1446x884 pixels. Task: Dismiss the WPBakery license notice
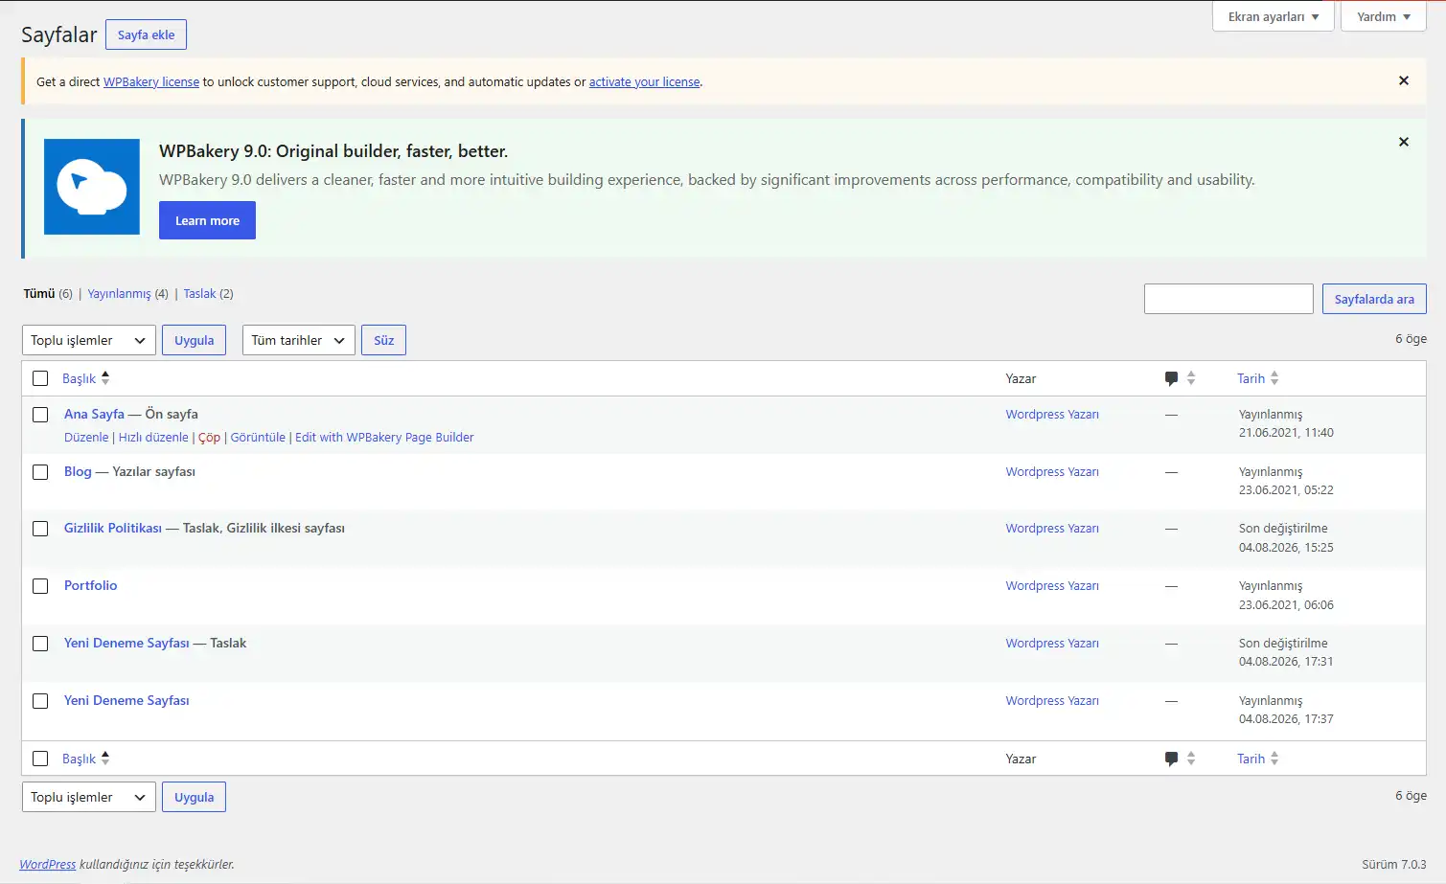(x=1403, y=81)
